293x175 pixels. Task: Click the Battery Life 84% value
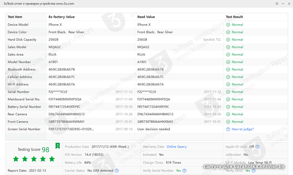pyautogui.click(x=88, y=163)
